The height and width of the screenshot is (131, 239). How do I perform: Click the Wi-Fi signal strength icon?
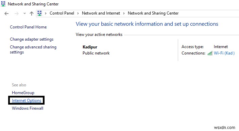coord(210,53)
